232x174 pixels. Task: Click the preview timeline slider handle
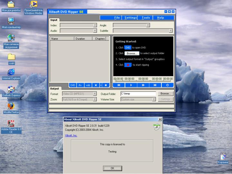click(x=116, y=81)
